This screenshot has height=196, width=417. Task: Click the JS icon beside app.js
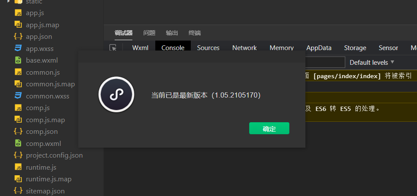pos(18,13)
